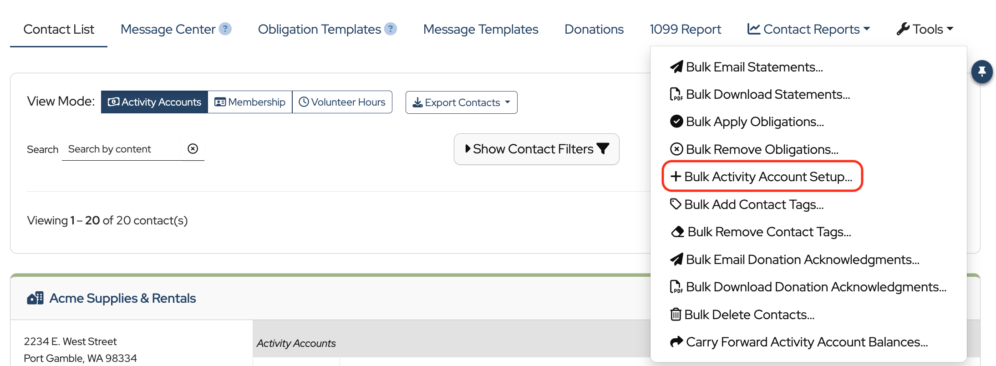Open the Export Contacts dropdown
The image size is (996, 366).
[462, 102]
